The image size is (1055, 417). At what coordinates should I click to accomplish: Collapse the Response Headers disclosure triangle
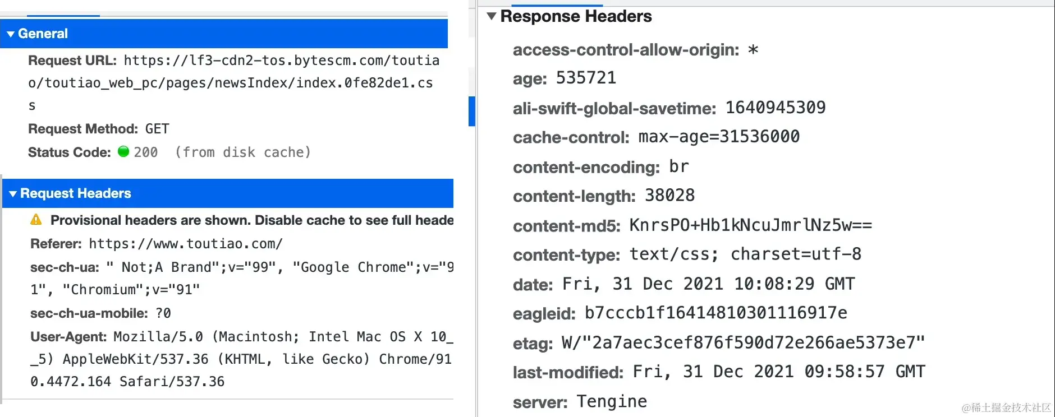pyautogui.click(x=492, y=16)
